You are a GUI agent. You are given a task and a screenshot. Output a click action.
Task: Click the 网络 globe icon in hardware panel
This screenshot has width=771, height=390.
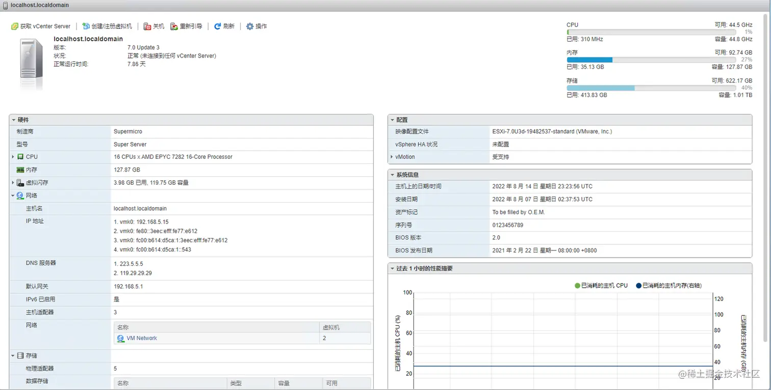tap(20, 196)
